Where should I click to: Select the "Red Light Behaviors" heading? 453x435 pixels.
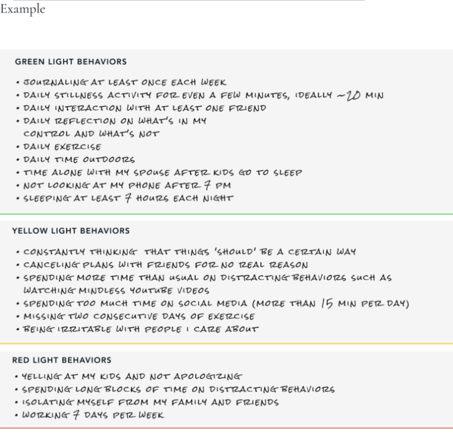click(62, 361)
